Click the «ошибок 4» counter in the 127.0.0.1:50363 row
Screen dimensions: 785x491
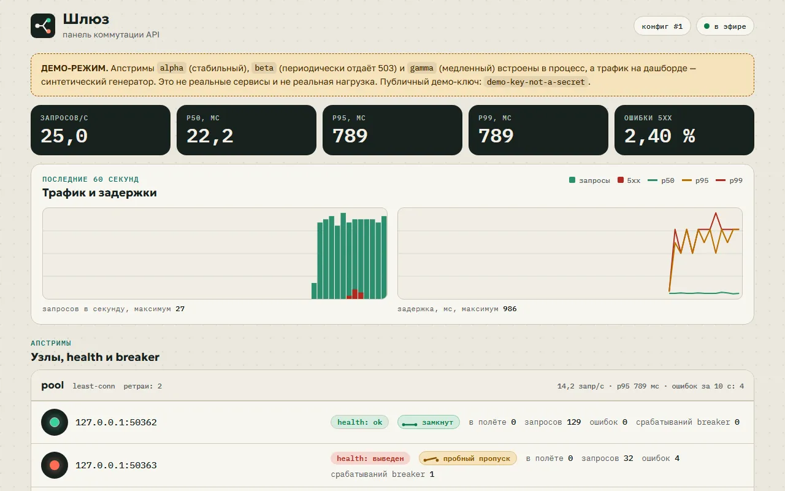661,458
